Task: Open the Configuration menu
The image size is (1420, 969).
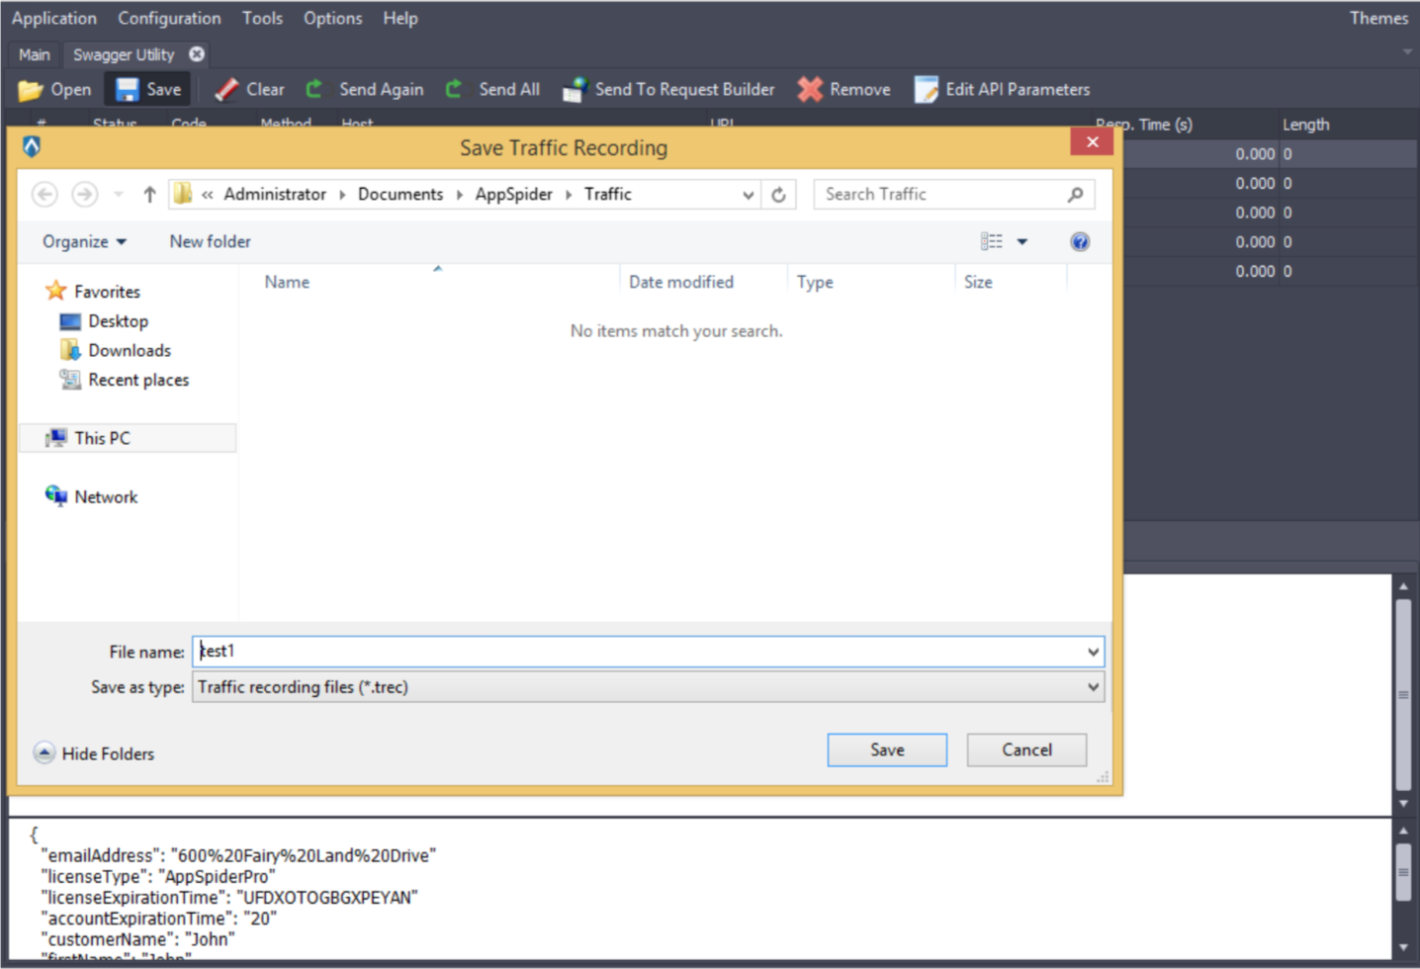Action: [169, 18]
